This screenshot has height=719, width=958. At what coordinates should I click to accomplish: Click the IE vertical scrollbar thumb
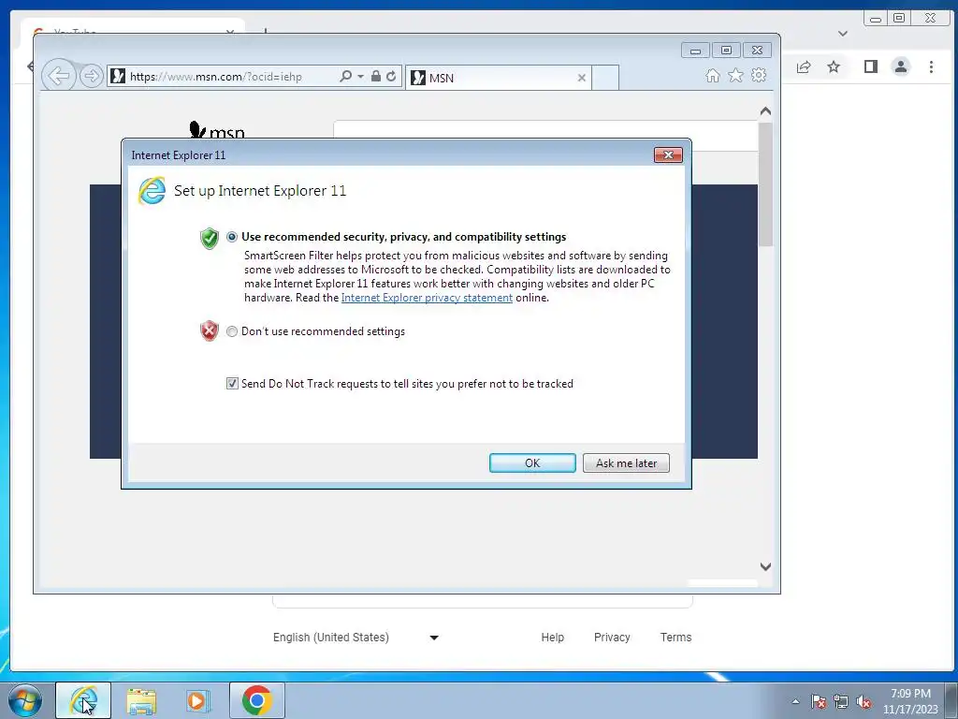[765, 184]
